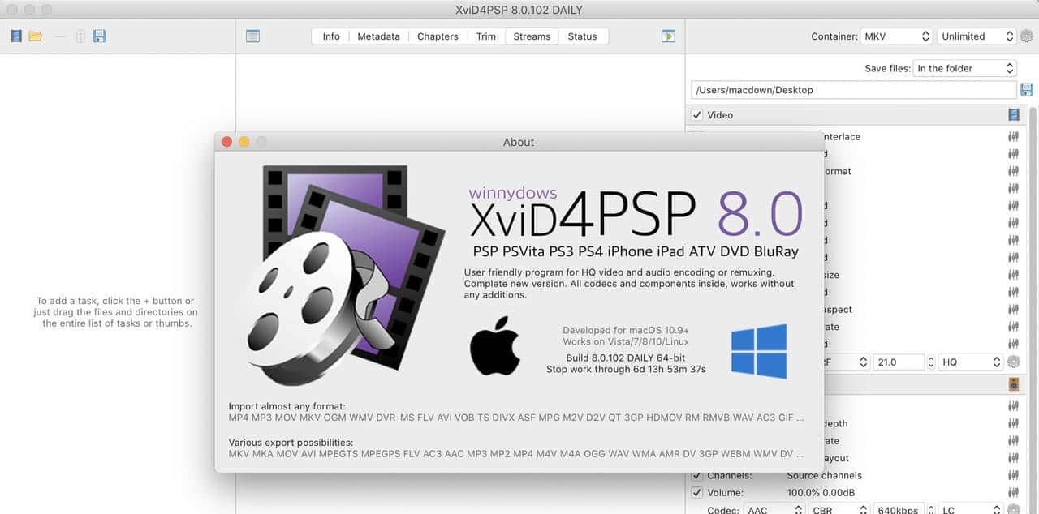Open the Container MKV dropdown
1039x514 pixels.
(x=897, y=36)
